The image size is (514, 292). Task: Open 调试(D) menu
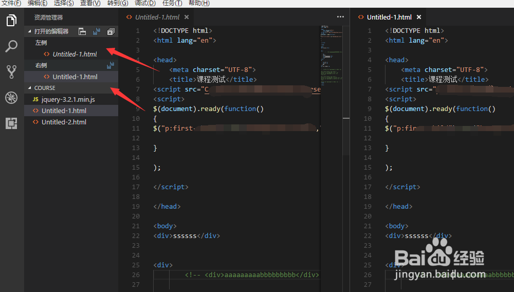coord(145,3)
